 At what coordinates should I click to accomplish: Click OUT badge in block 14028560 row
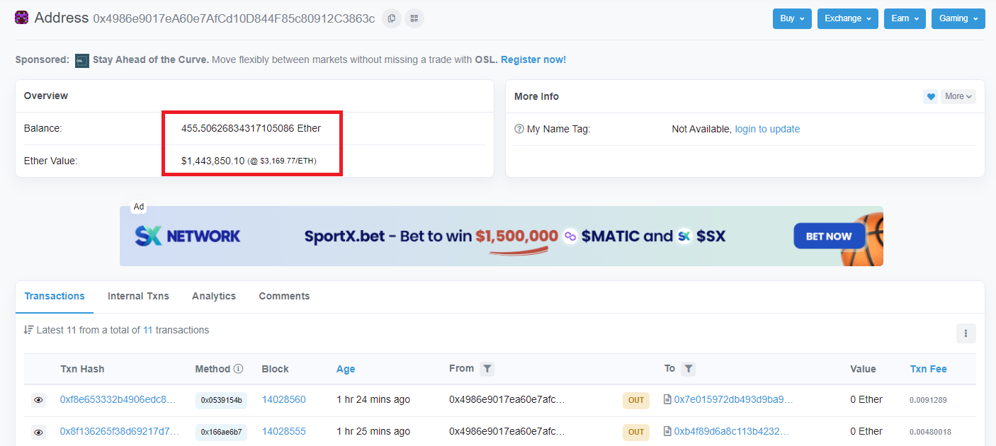[x=636, y=400]
